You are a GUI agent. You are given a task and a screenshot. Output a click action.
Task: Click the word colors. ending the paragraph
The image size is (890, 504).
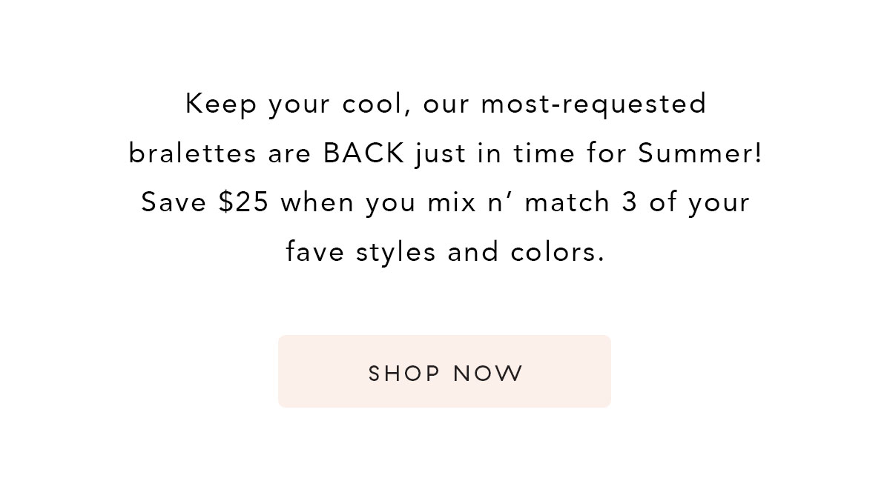[x=558, y=253]
